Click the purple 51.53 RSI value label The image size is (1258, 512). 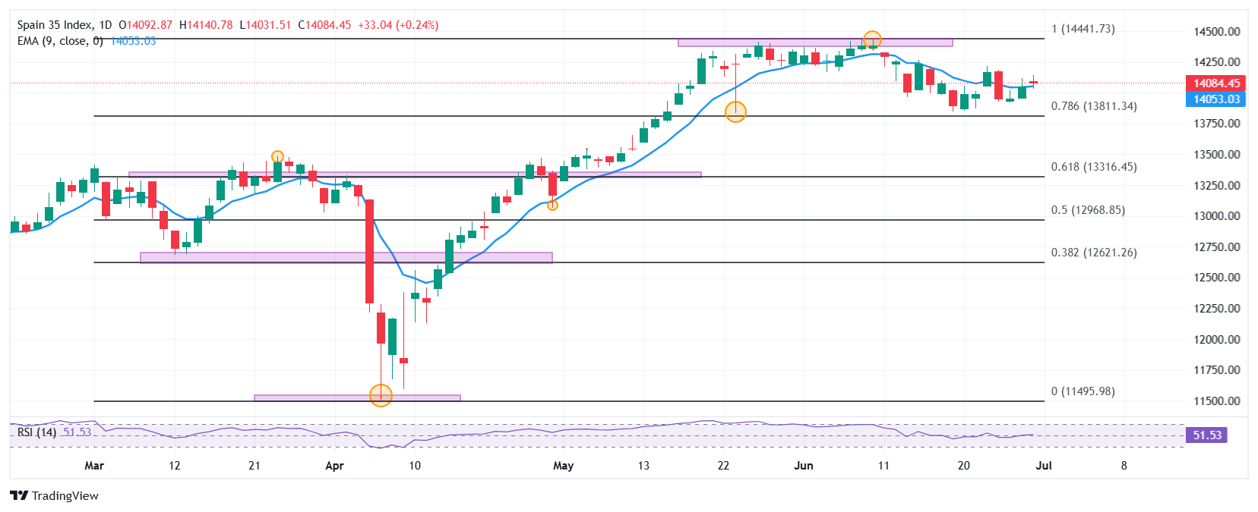pos(1207,435)
